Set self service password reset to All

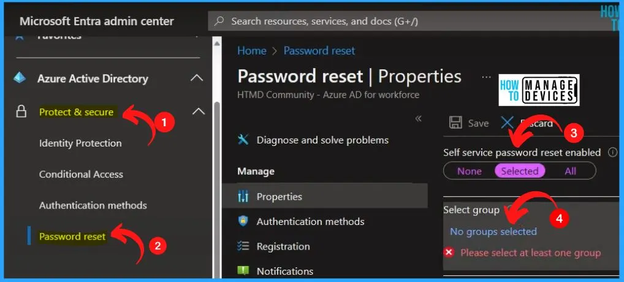coord(570,171)
